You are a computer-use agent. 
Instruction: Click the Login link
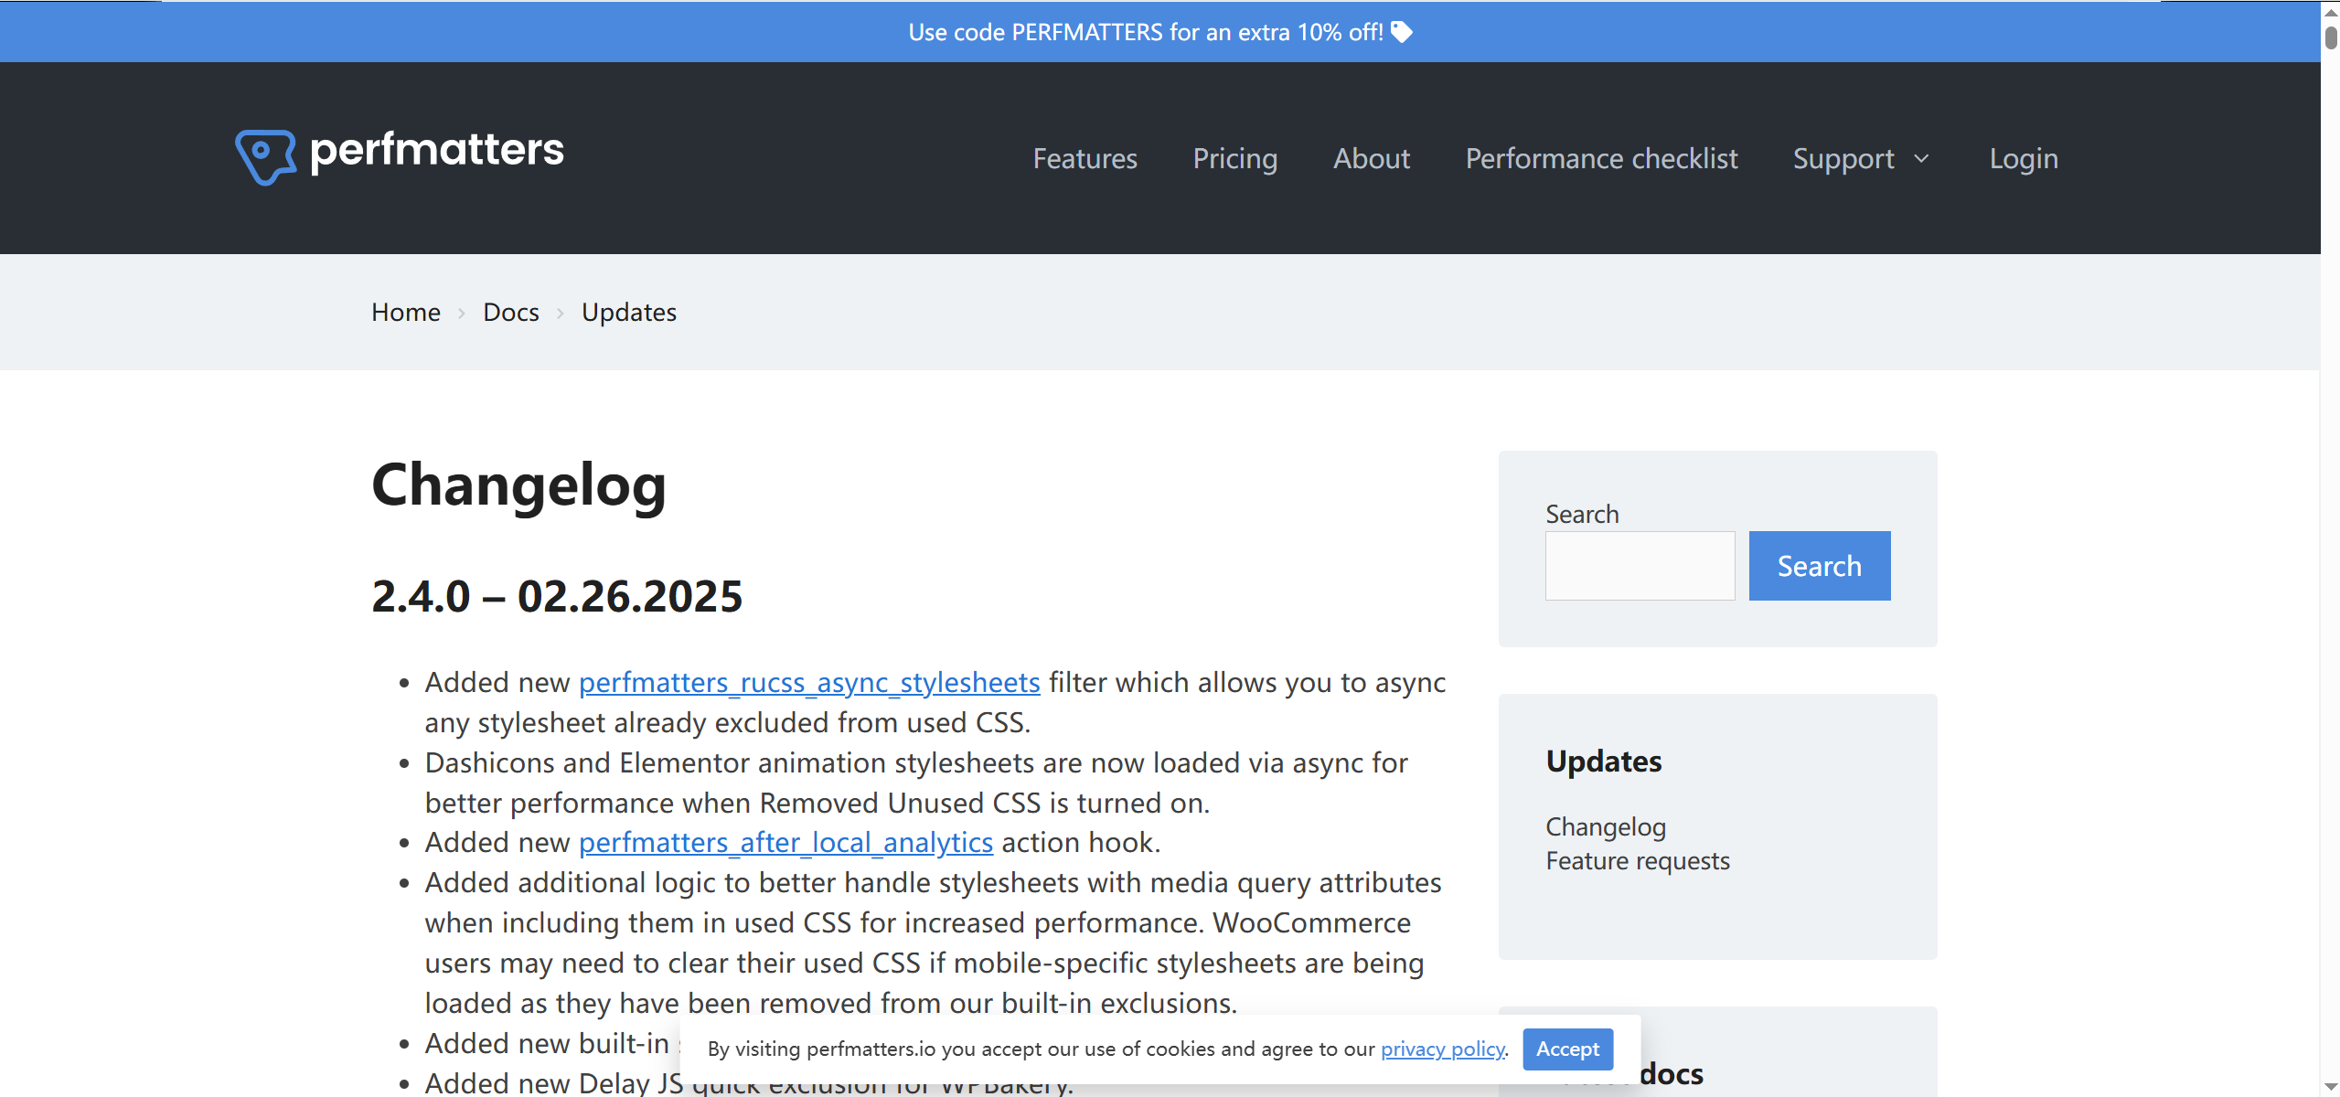tap(2023, 158)
